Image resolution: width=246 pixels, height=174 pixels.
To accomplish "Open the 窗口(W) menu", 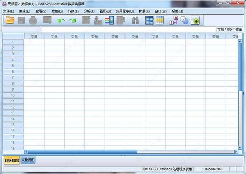I will coord(160,11).
